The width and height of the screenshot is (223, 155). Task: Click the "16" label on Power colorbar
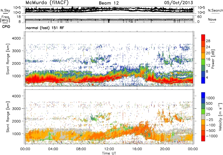[208, 59]
